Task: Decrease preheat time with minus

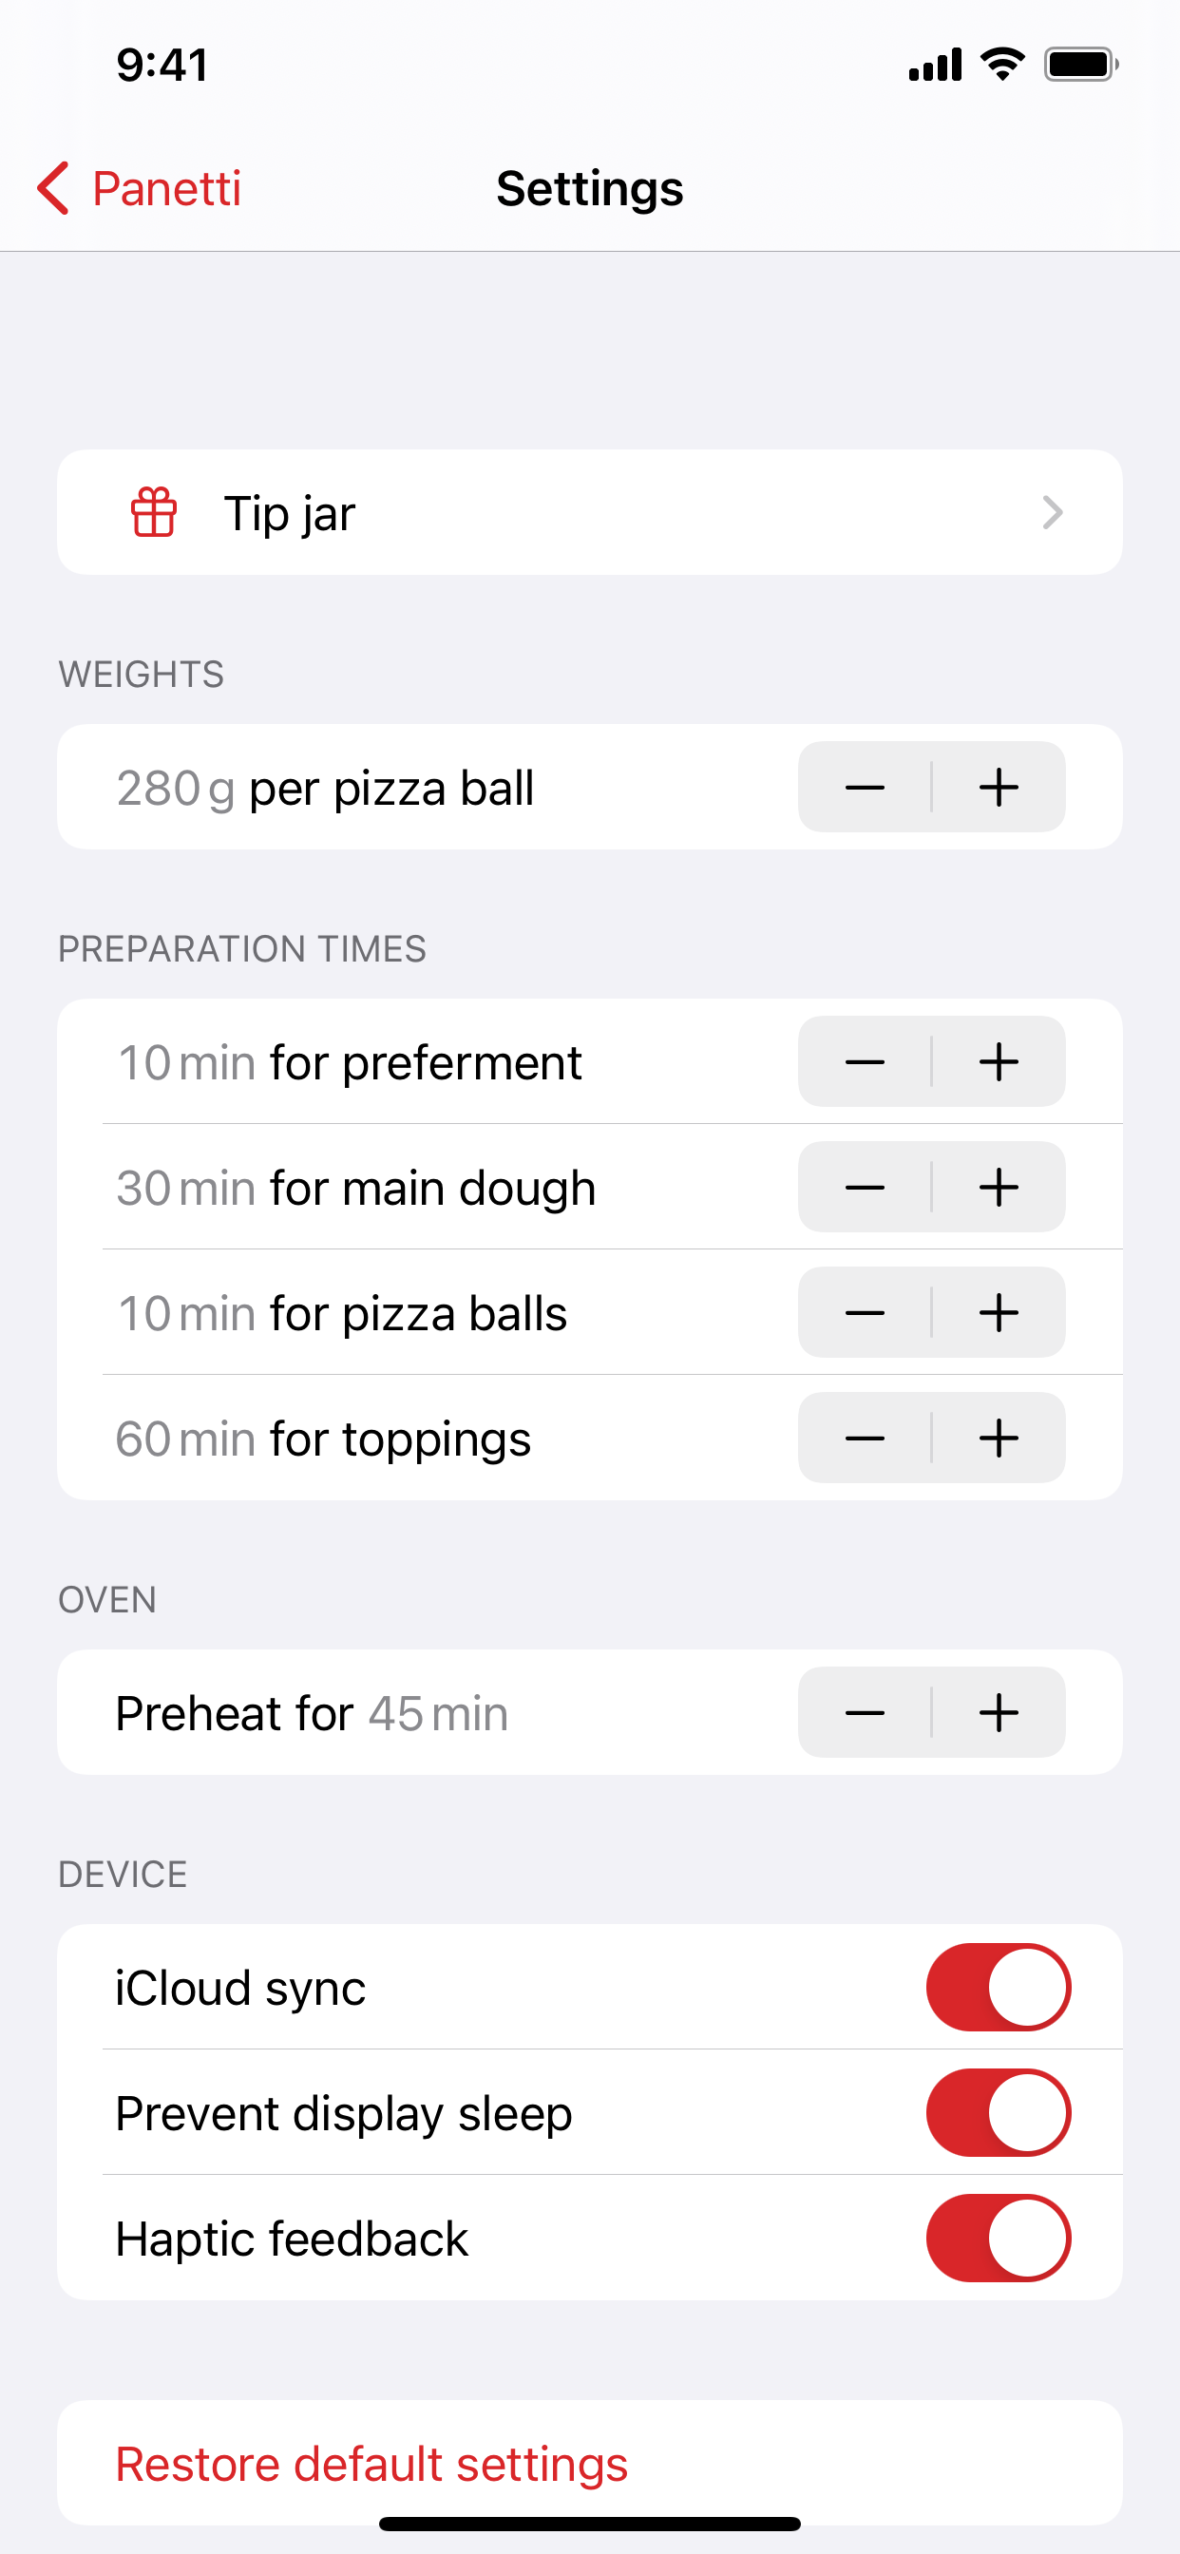Action: click(865, 1712)
